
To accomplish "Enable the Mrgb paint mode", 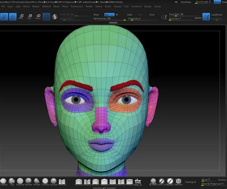I will (96, 15).
